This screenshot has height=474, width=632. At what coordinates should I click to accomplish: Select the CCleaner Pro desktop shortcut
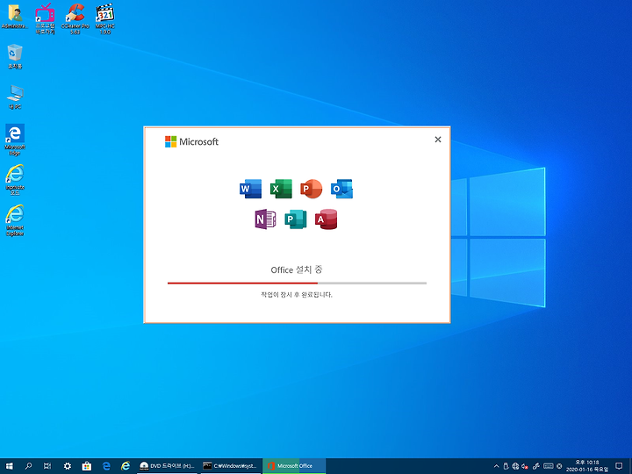pyautogui.click(x=75, y=18)
